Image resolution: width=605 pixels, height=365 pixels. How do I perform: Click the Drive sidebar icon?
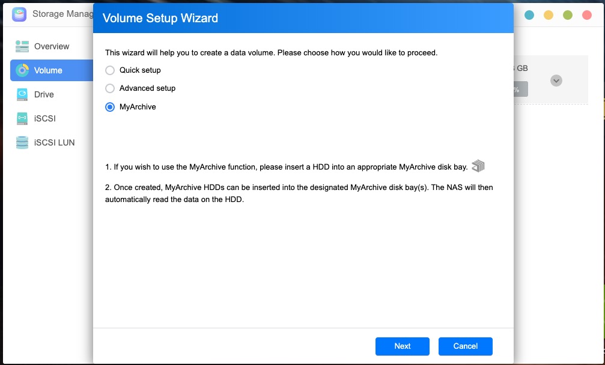(x=22, y=94)
